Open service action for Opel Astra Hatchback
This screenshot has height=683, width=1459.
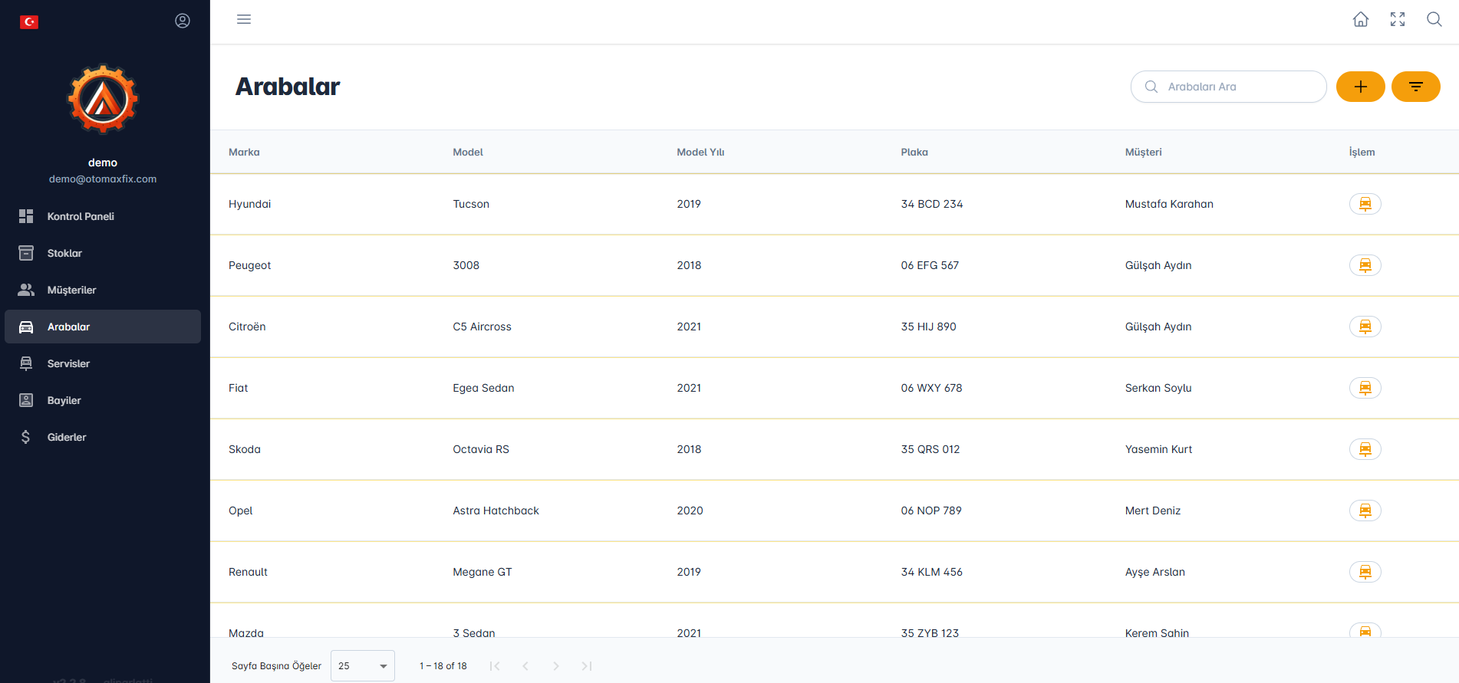(x=1365, y=511)
